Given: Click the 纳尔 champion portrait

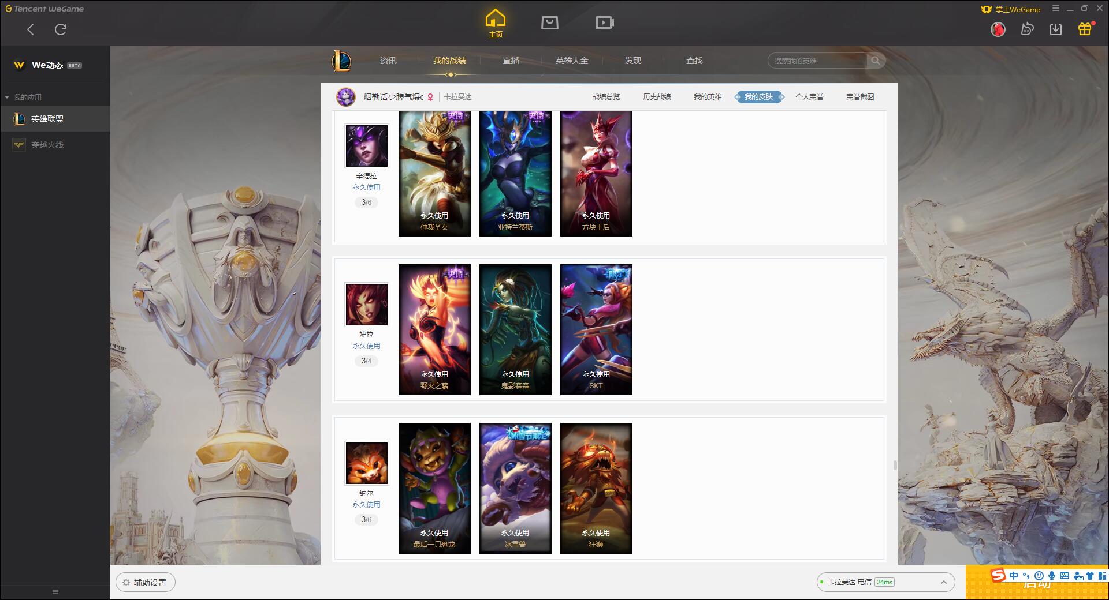Looking at the screenshot, I should 366,463.
